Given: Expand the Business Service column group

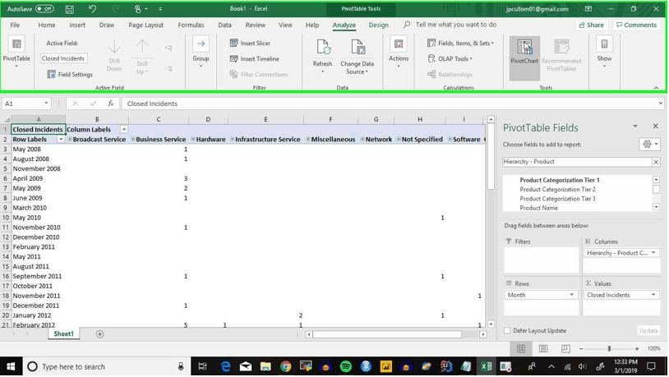Looking at the screenshot, I should point(133,140).
